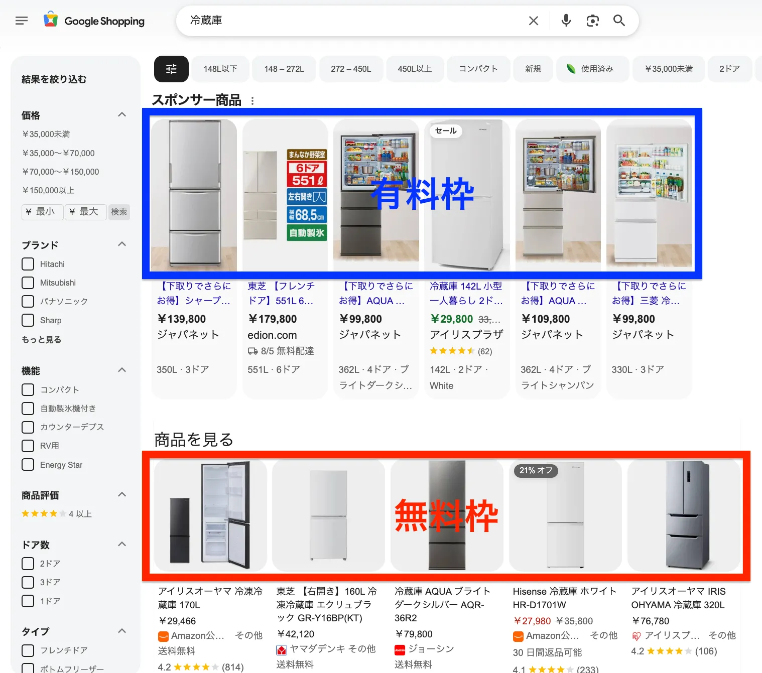The width and height of the screenshot is (762, 673).
Task: Enable the コンパクト feature checkbox
Action: (28, 390)
